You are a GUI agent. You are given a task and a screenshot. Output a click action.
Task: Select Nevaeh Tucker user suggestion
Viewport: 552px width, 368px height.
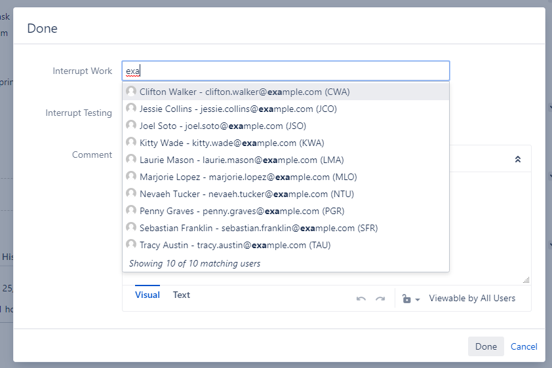point(285,194)
